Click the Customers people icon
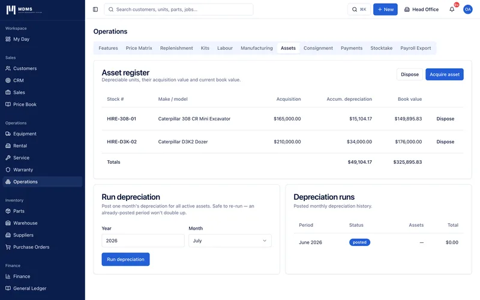480x300 pixels. 8,68
